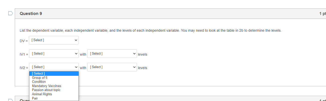Viewport: 326px width, 101px height.
Task: Click the Question 9 header title
Action: click(x=31, y=13)
